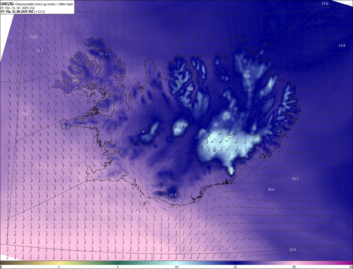Click the 21.7 value label

point(40,50)
